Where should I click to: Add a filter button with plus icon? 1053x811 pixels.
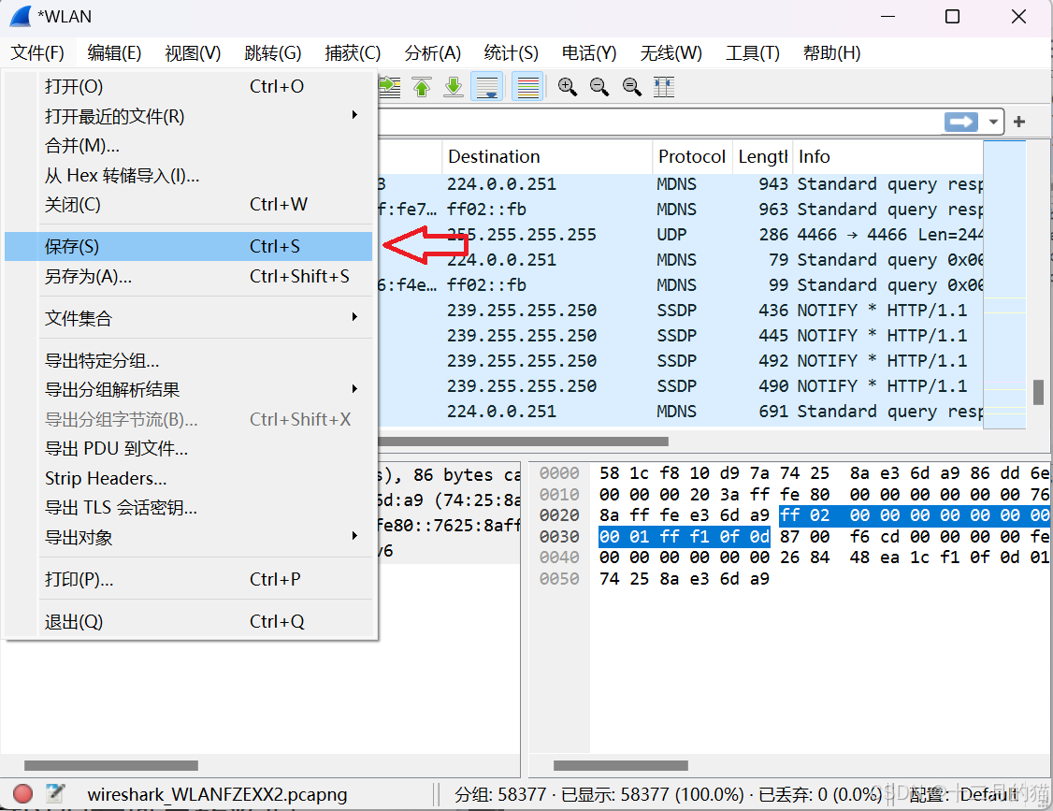1019,122
